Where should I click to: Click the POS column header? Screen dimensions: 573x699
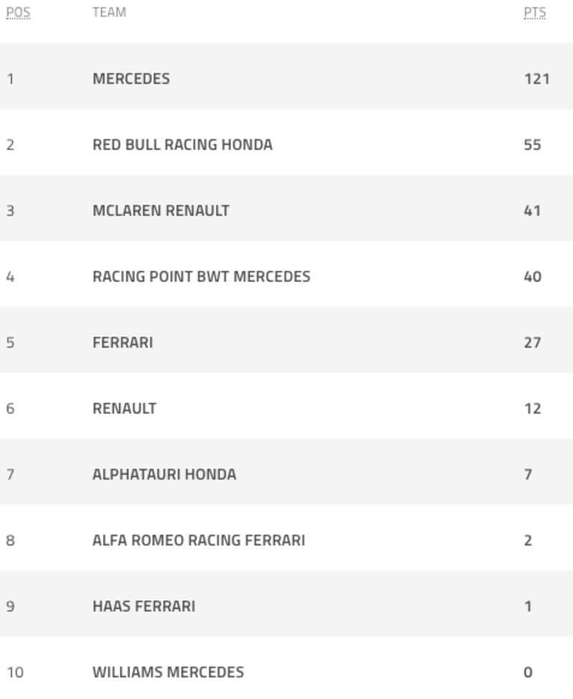click(19, 12)
